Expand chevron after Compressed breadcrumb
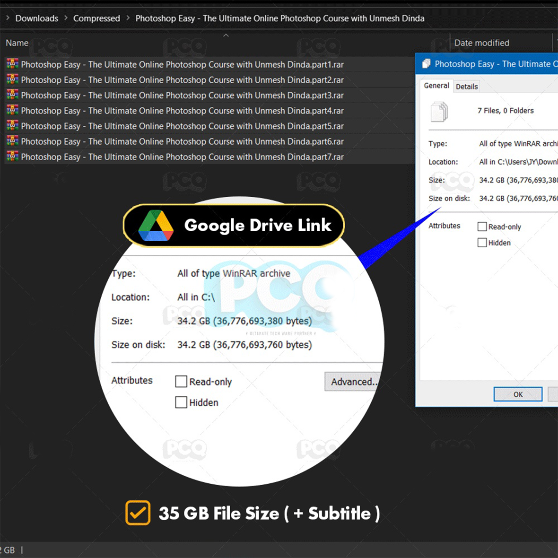558x558 pixels. [128, 18]
